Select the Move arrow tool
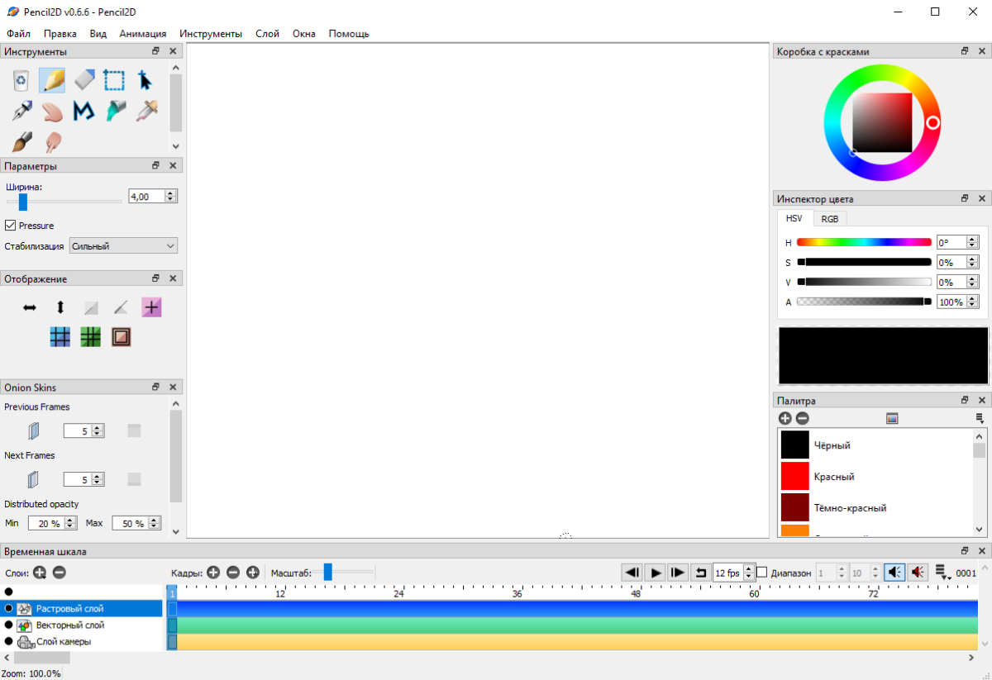992x680 pixels. (145, 80)
